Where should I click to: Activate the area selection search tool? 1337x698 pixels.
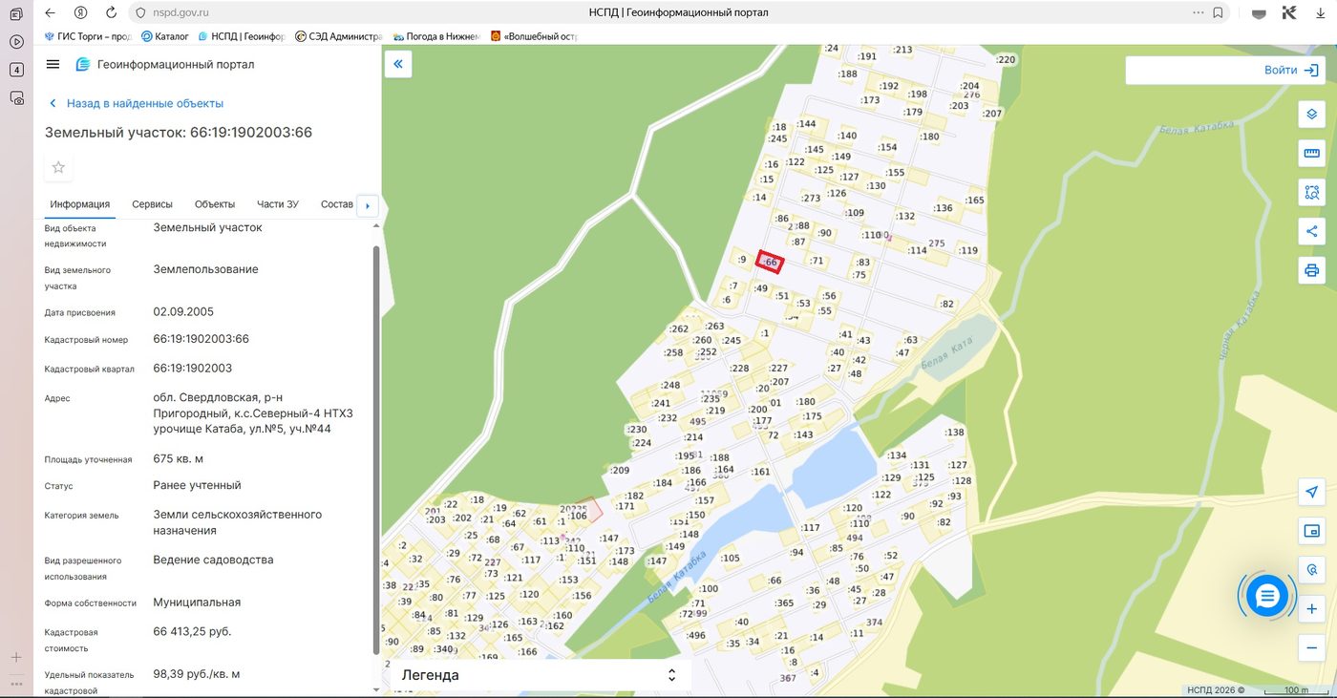tap(1312, 193)
